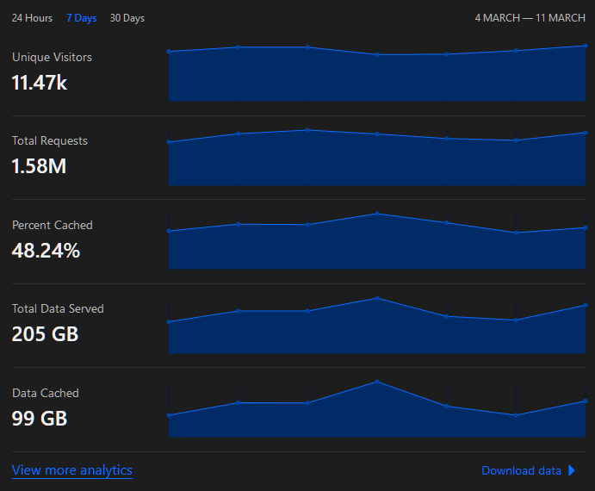
Task: Click the last data point on Unique Visitors chart
Action: 586,46
